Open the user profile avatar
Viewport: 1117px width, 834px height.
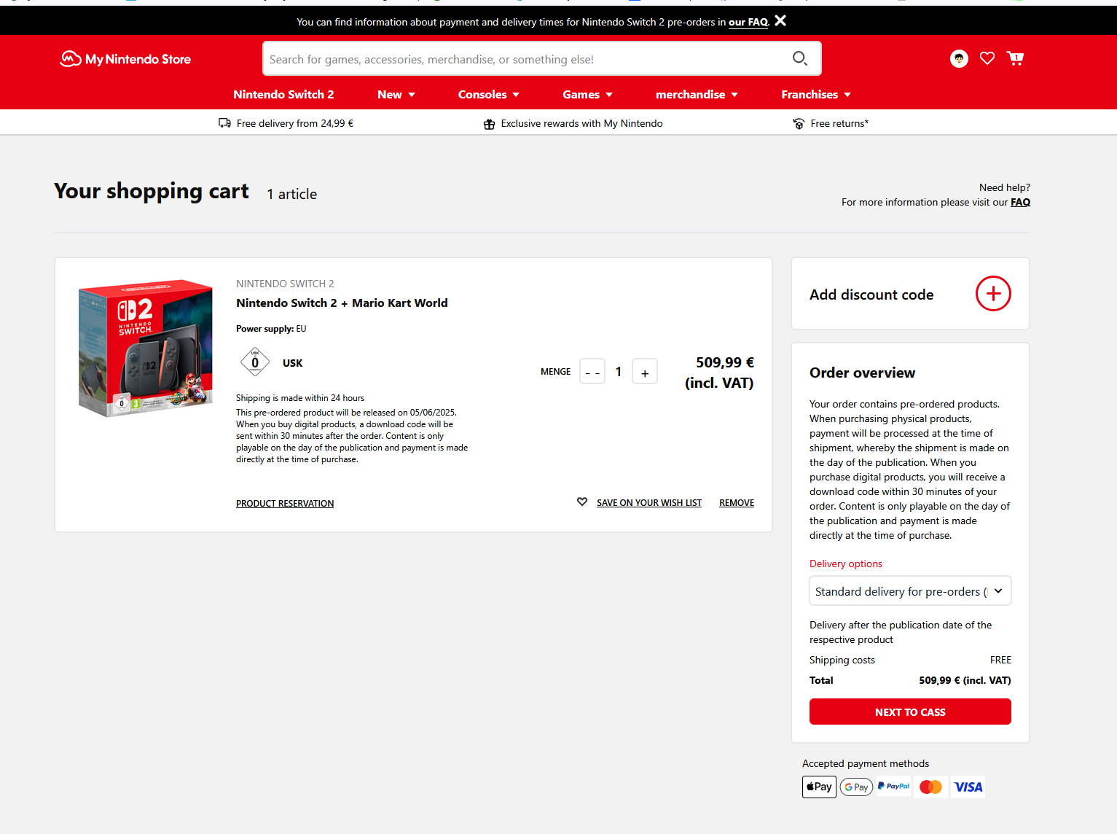tap(959, 58)
